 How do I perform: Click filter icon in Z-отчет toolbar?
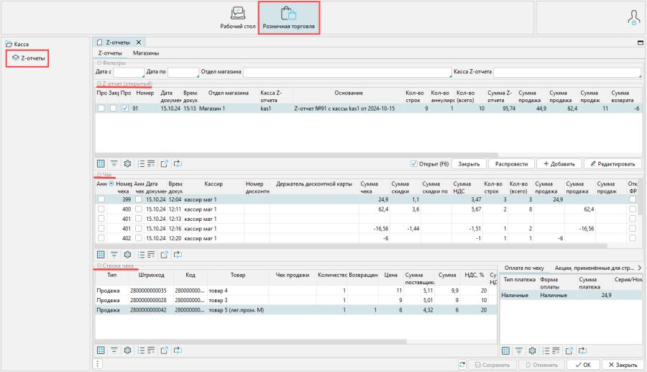[x=114, y=163]
